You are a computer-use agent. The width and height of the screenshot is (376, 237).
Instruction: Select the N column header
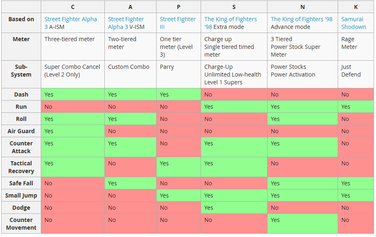(x=302, y=7)
